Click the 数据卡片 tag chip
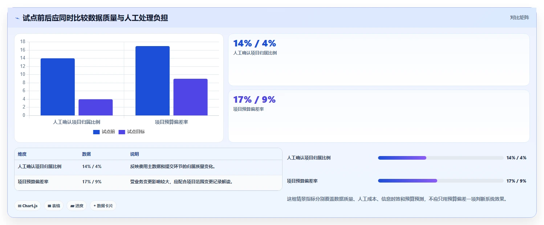This screenshot has height=225, width=544. click(x=103, y=206)
